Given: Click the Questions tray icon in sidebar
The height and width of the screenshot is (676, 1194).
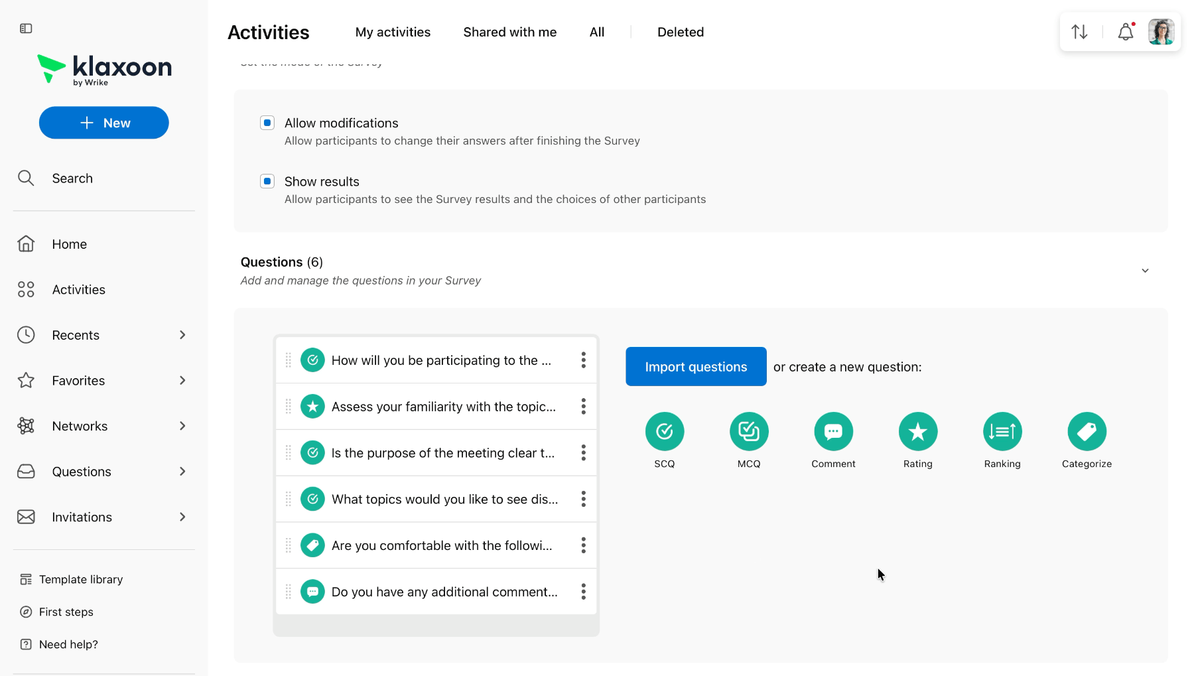Looking at the screenshot, I should point(26,472).
